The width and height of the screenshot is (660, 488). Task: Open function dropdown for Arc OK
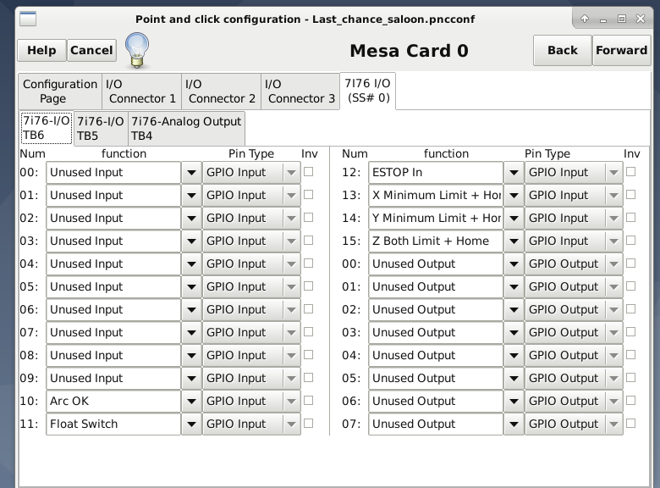coord(191,402)
